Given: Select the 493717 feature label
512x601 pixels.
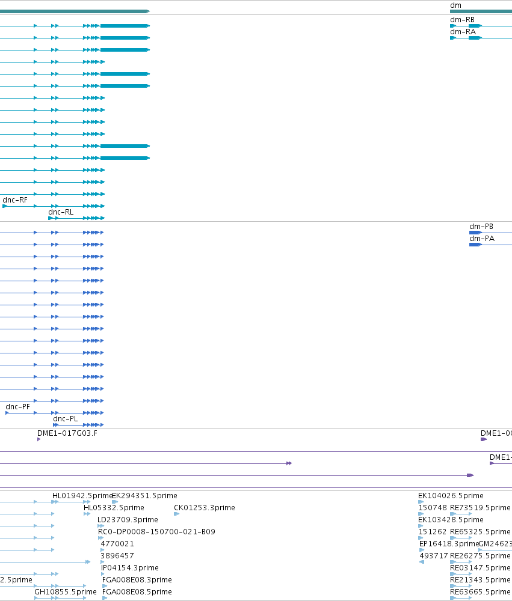Looking at the screenshot, I should pos(434,556).
